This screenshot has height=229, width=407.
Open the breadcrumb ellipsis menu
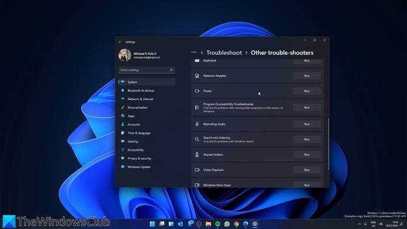click(x=194, y=52)
